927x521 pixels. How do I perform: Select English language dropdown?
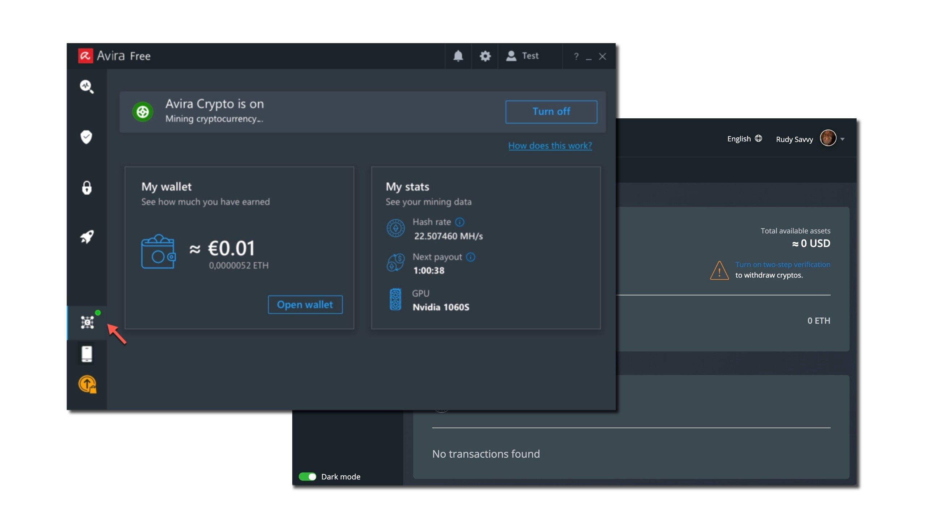tap(744, 138)
